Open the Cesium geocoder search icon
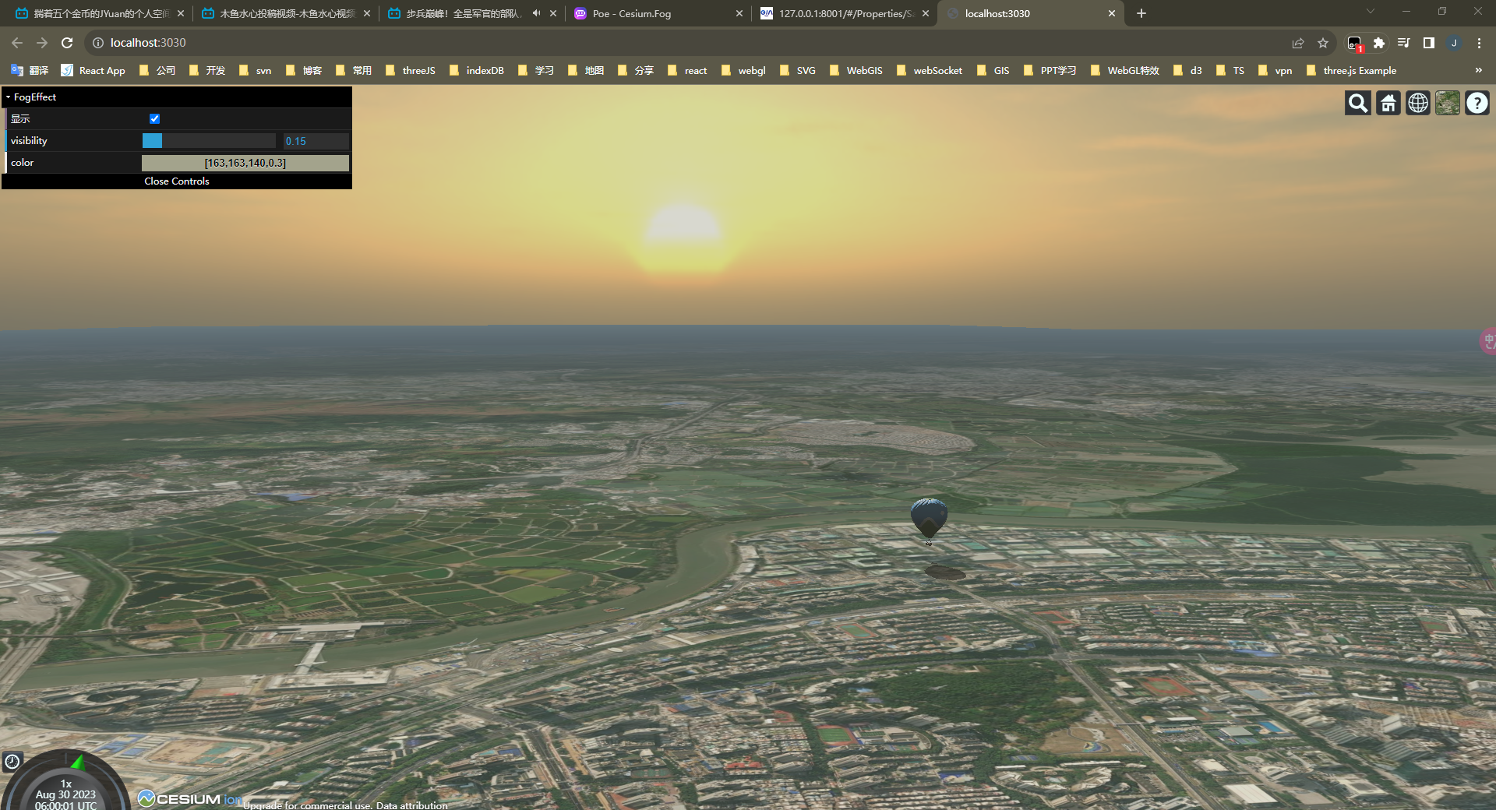Screen dimensions: 1496x810 click(1358, 103)
